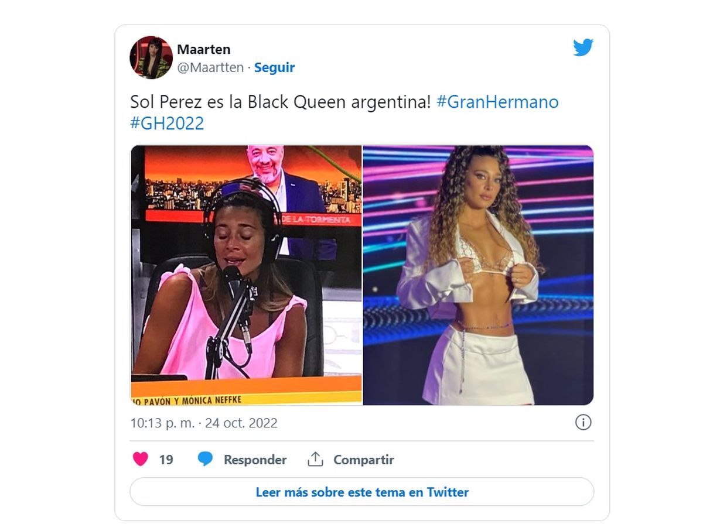Click the Maarten display name

click(204, 50)
